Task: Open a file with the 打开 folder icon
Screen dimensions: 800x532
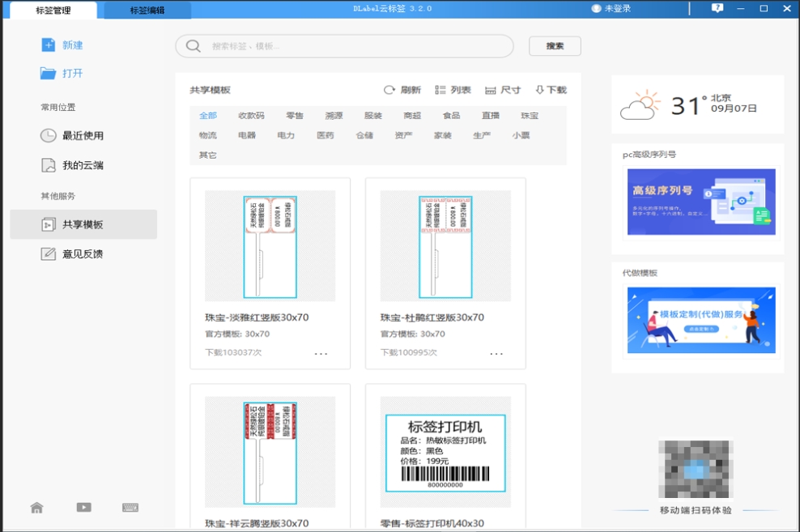Action: 48,73
